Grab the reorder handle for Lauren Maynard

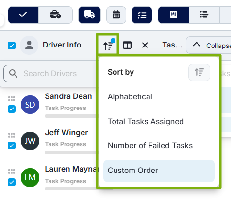pos(12,172)
